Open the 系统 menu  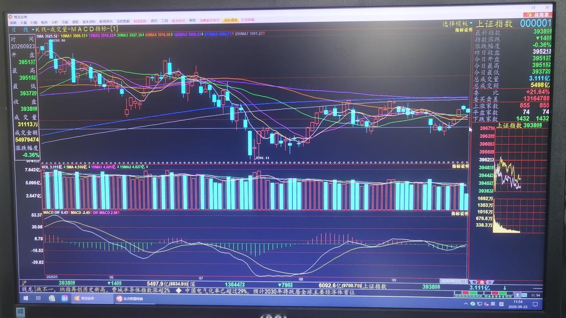13,22
